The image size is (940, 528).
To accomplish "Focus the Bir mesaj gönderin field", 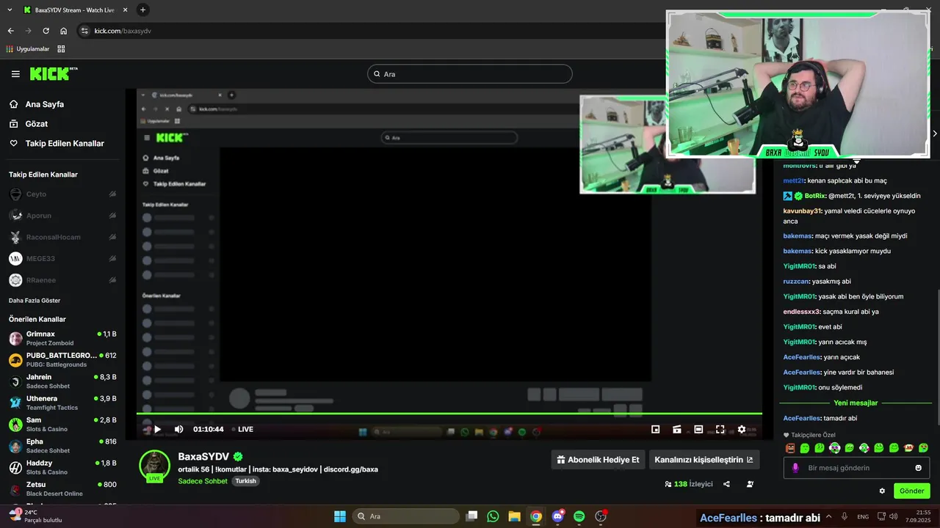I will pyautogui.click(x=856, y=468).
